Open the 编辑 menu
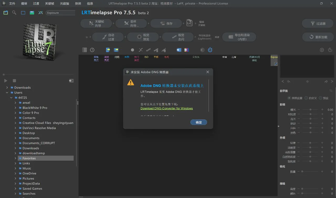 coord(24,3)
